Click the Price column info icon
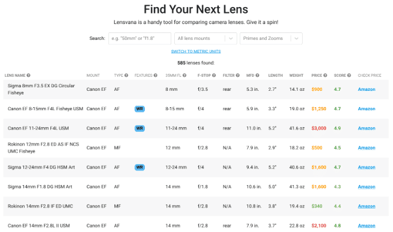The height and width of the screenshot is (232, 393). pos(326,76)
